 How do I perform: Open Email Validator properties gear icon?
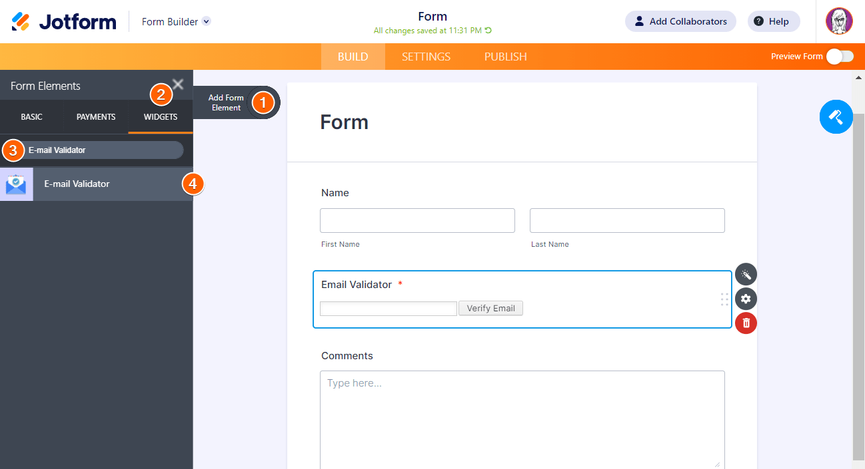[746, 299]
